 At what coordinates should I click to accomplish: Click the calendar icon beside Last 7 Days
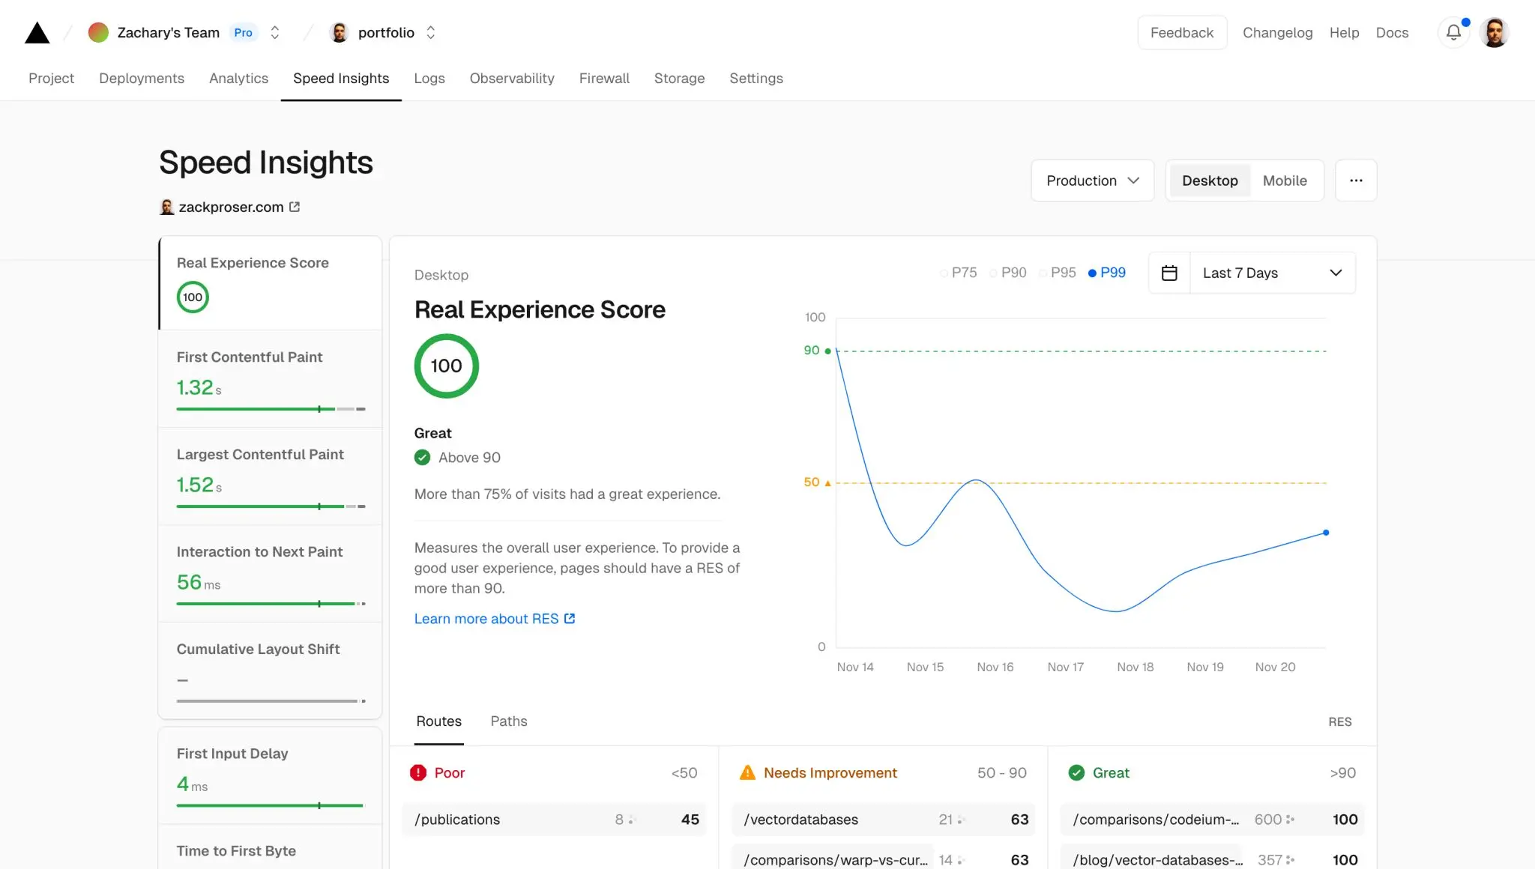(1170, 273)
